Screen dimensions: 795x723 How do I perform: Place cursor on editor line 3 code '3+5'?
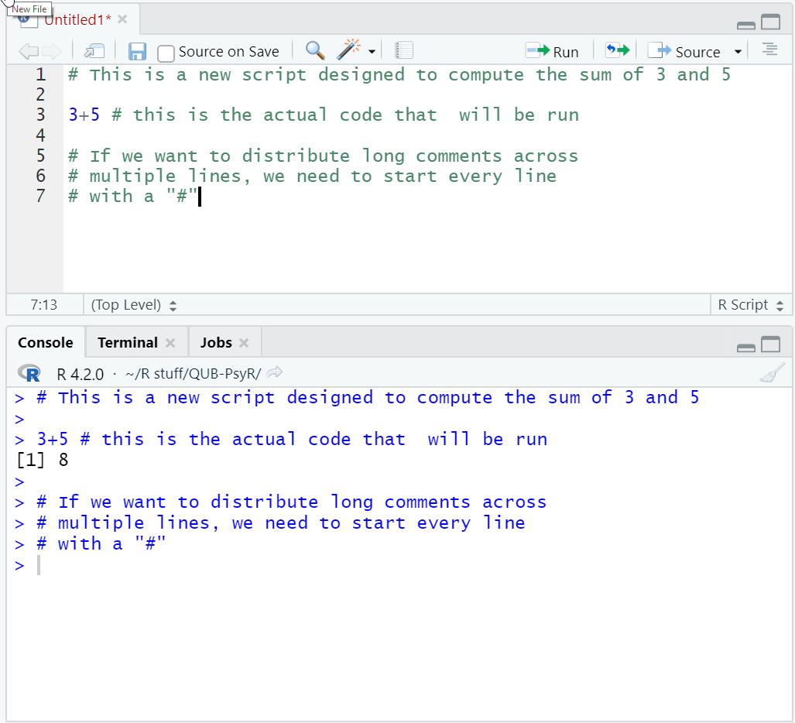(84, 115)
